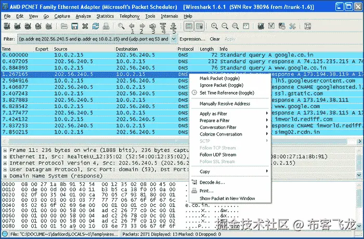Click the display filter input field

point(94,39)
